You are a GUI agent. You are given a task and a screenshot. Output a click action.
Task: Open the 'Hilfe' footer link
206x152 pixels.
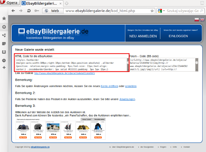[x=175, y=147]
